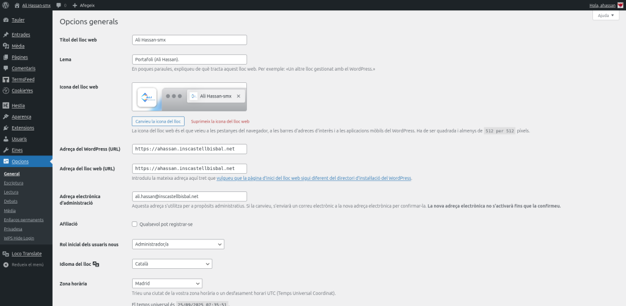Click the Usuaris person icon
626x306 pixels.
(6, 139)
